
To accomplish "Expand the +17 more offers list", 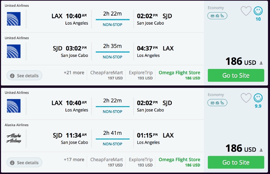I will pos(74,159).
